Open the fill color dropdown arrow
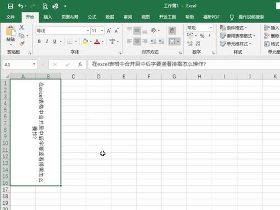This screenshot has height=210, width=280. click(x=91, y=41)
